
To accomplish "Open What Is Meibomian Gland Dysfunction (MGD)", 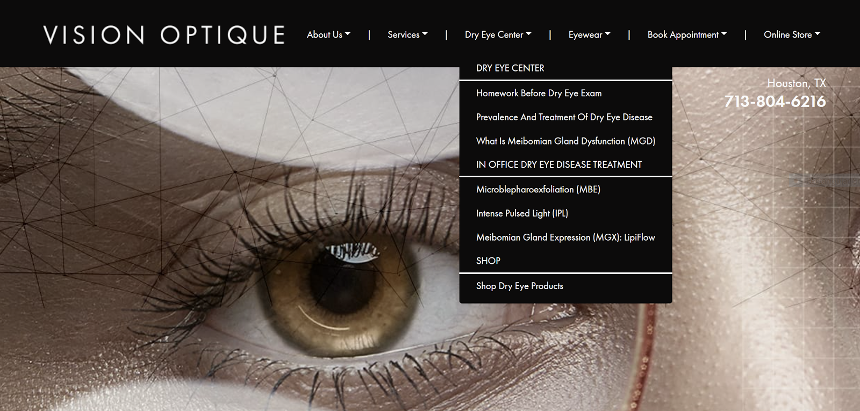I will tap(565, 141).
